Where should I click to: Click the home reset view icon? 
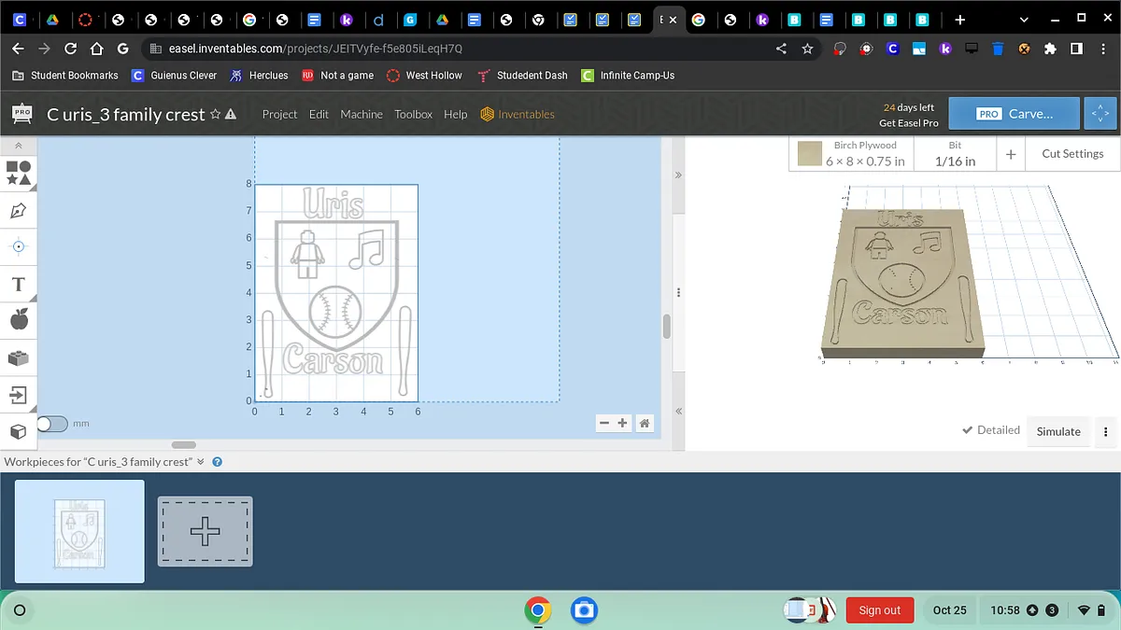point(645,424)
